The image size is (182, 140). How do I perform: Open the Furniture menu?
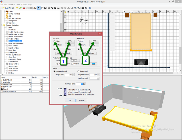(12, 5)
